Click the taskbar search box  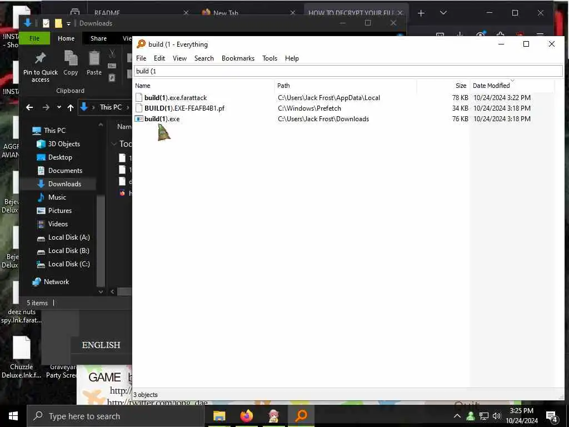coord(114,416)
